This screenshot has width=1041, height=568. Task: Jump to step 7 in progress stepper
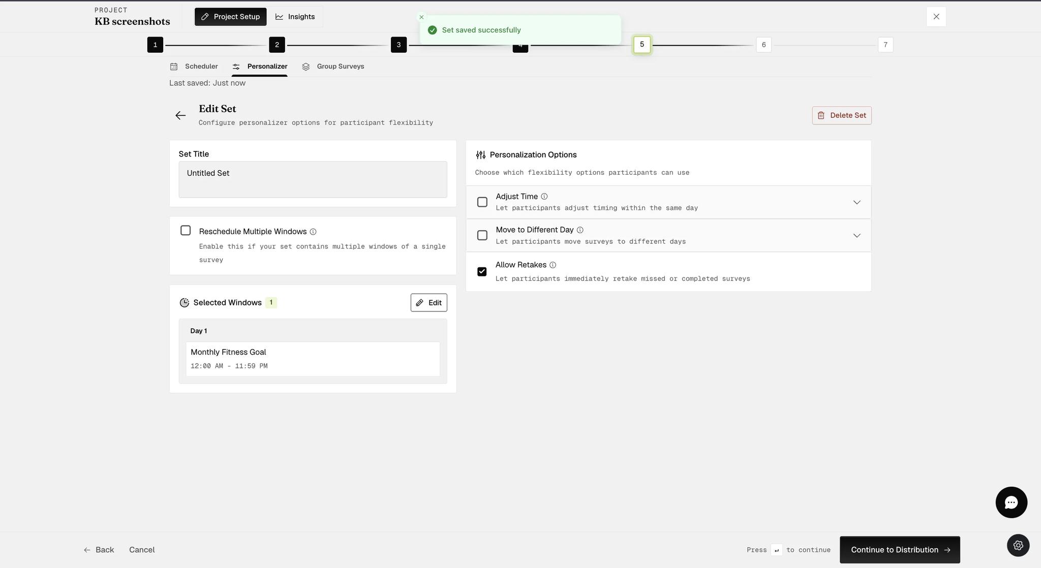[885, 45]
